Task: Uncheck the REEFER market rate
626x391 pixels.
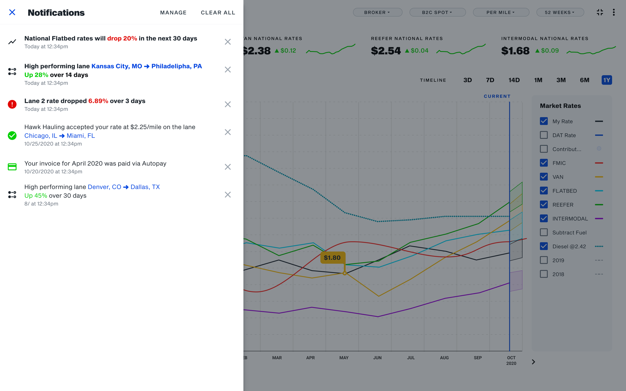Action: coord(544,205)
